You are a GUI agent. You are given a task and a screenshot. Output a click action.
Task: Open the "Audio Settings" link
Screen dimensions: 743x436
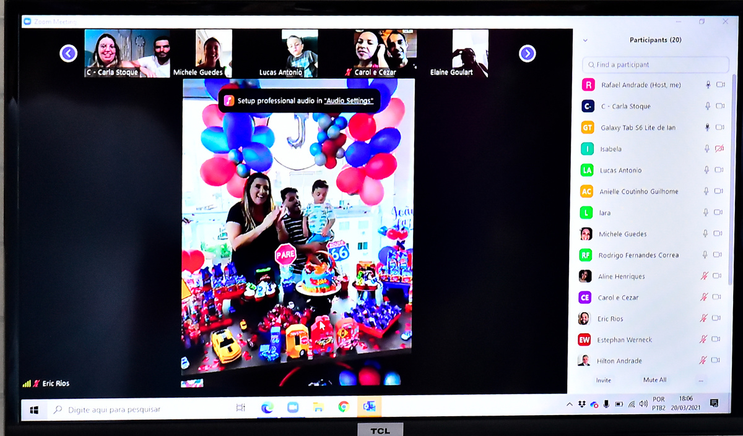tap(349, 100)
